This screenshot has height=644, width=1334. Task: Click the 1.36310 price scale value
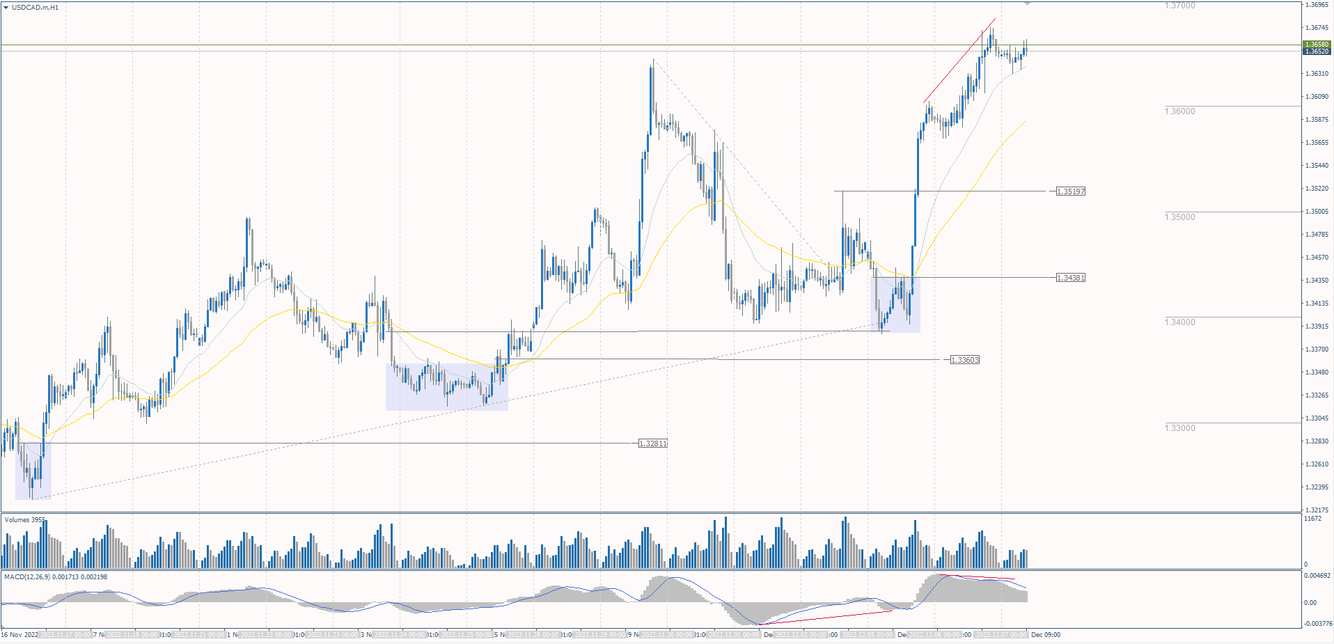coord(1317,74)
